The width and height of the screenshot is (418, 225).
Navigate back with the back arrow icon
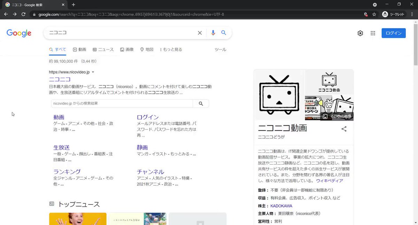[x=6, y=14]
